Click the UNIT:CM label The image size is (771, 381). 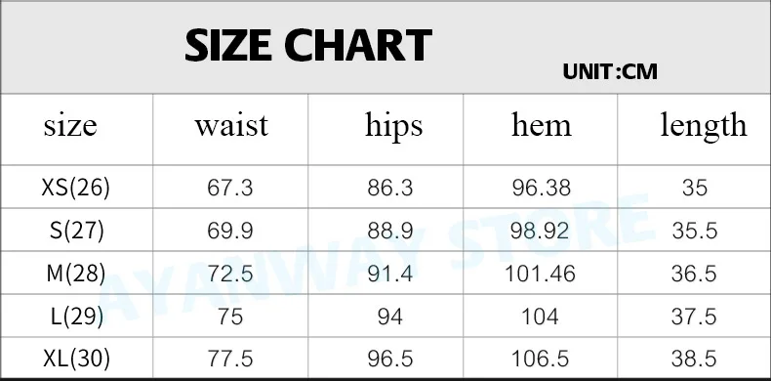[610, 72]
